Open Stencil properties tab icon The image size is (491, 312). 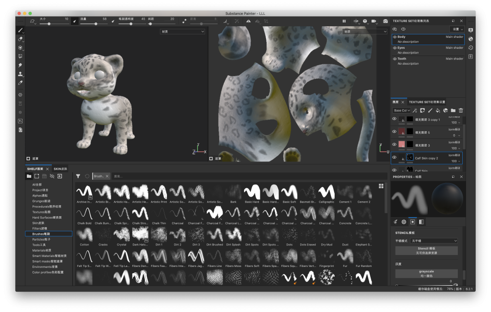413,222
